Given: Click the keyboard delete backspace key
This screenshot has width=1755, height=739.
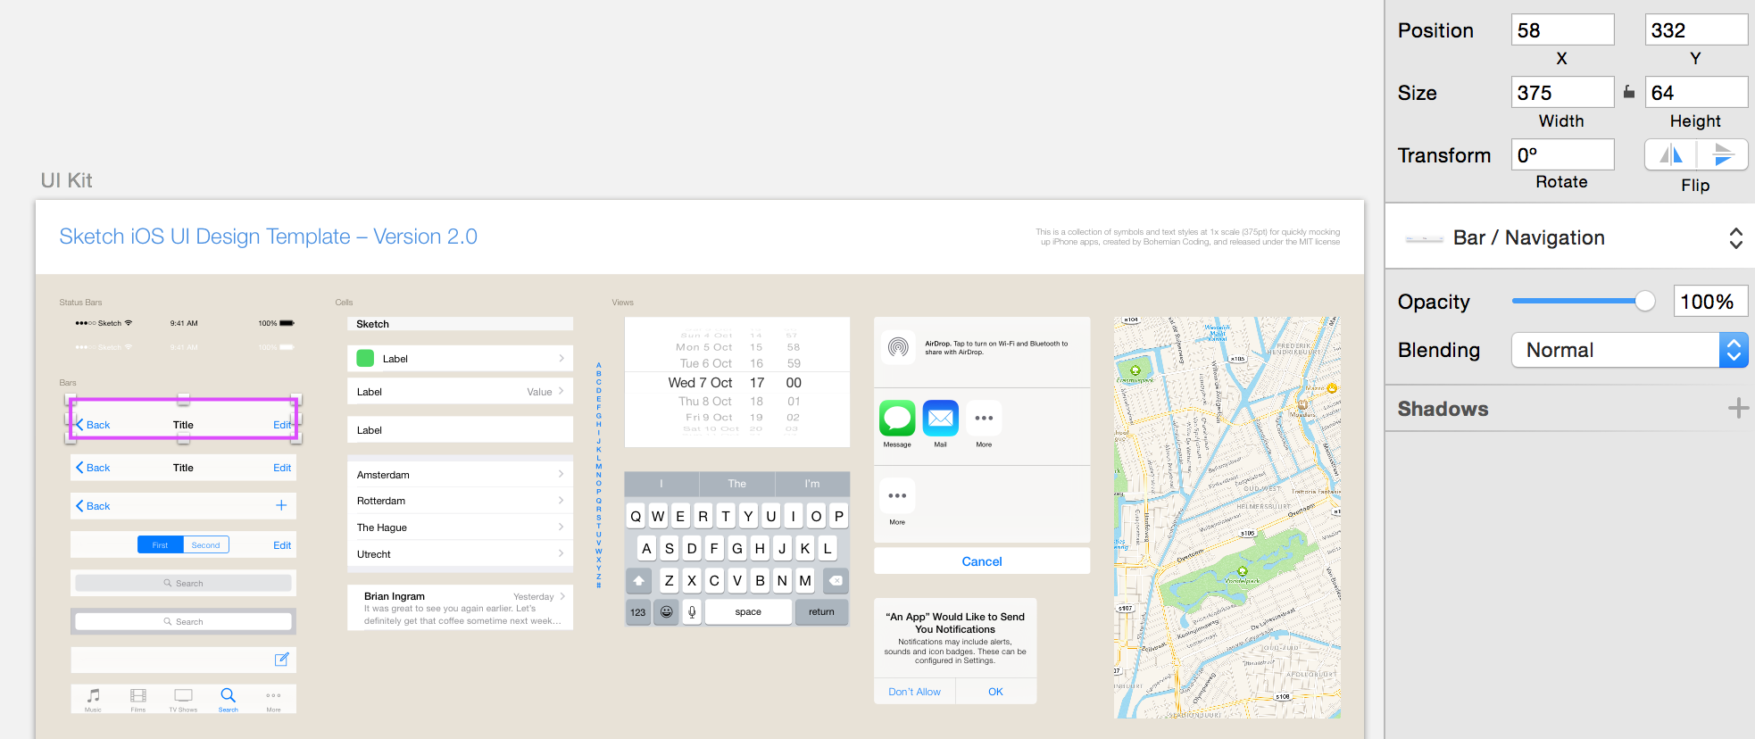Looking at the screenshot, I should (836, 581).
